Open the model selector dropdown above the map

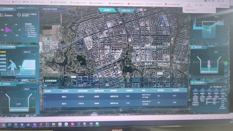click(54, 9)
